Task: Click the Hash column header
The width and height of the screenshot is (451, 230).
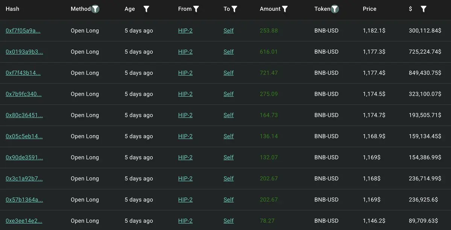Action: click(x=12, y=9)
